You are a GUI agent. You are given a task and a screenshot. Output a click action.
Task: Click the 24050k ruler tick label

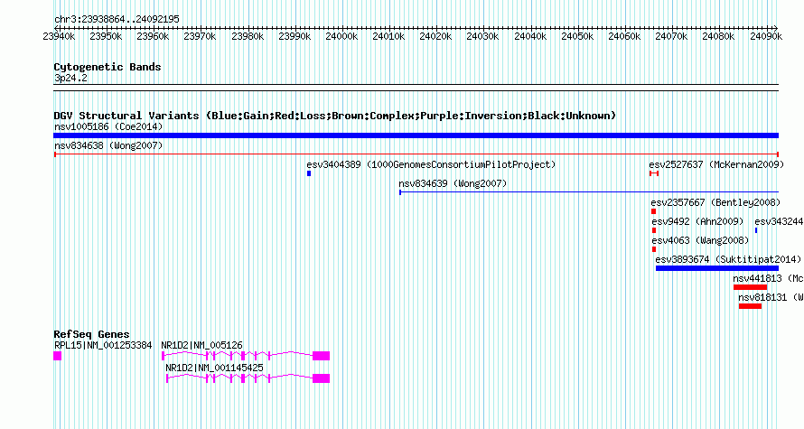(x=577, y=36)
